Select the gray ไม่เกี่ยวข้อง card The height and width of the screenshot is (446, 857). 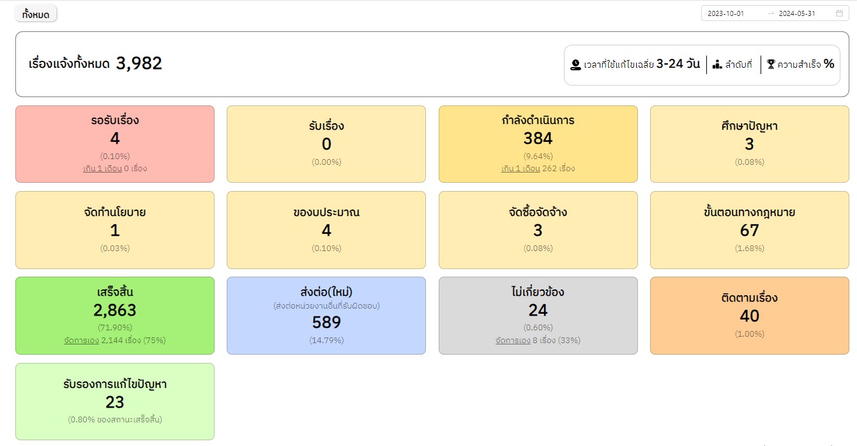[538, 315]
